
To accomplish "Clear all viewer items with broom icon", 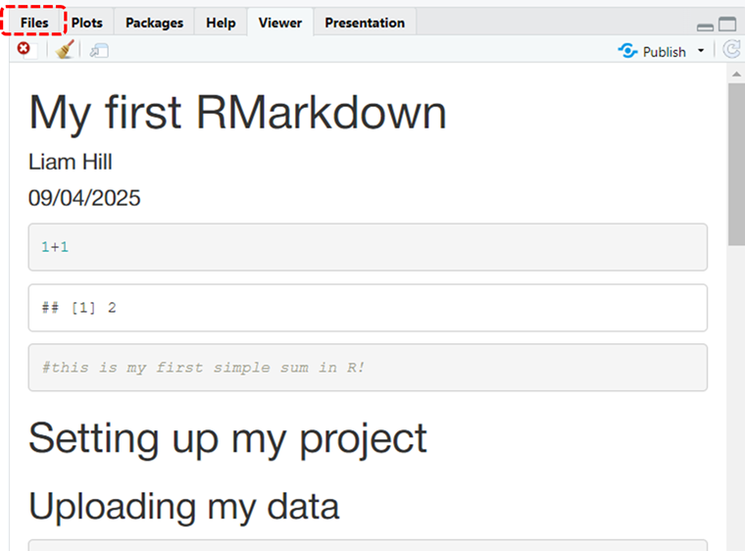I will coord(64,49).
